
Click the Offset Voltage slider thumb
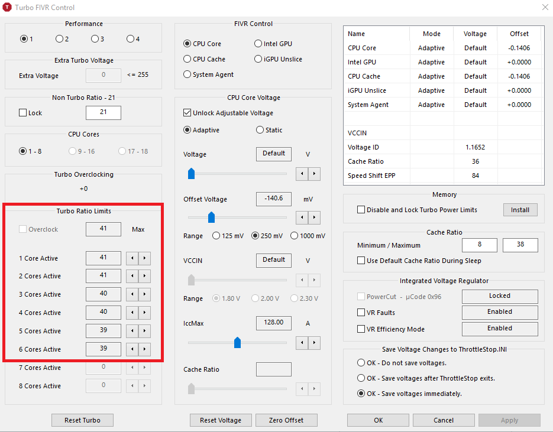211,217
